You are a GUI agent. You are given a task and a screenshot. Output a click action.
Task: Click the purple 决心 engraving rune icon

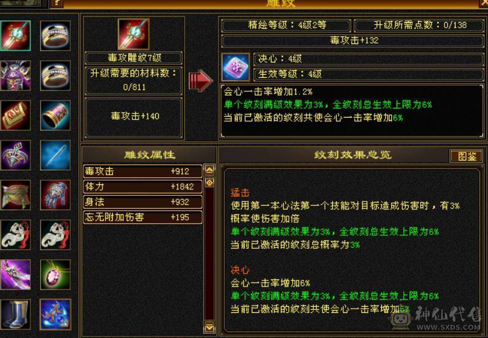pyautogui.click(x=235, y=67)
